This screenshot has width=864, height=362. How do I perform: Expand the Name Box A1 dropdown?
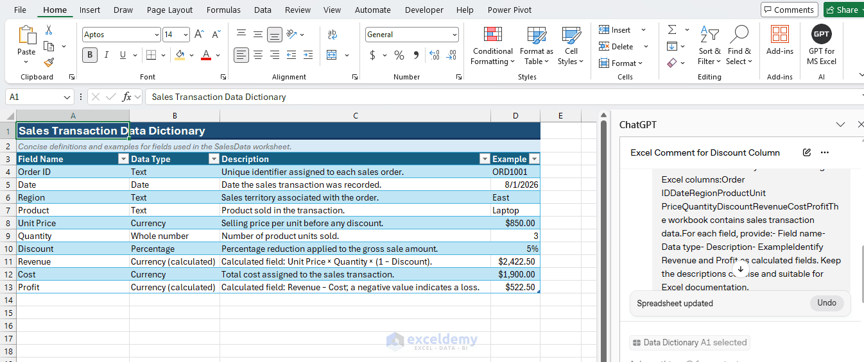tap(67, 97)
